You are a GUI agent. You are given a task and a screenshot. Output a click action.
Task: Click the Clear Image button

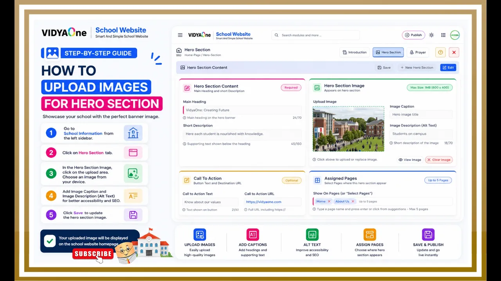439,160
